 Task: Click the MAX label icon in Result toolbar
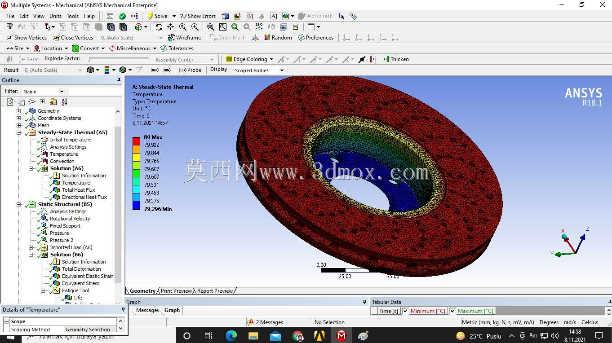pos(155,70)
